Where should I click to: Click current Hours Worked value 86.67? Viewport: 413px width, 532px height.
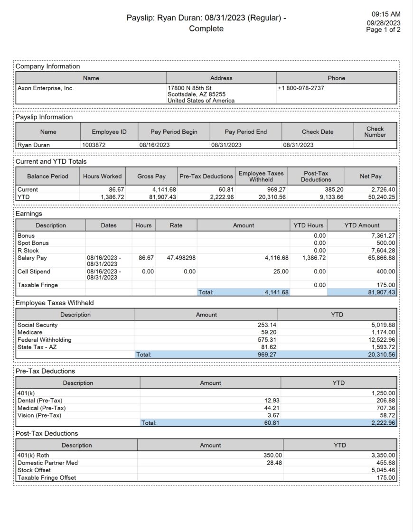pyautogui.click(x=116, y=189)
